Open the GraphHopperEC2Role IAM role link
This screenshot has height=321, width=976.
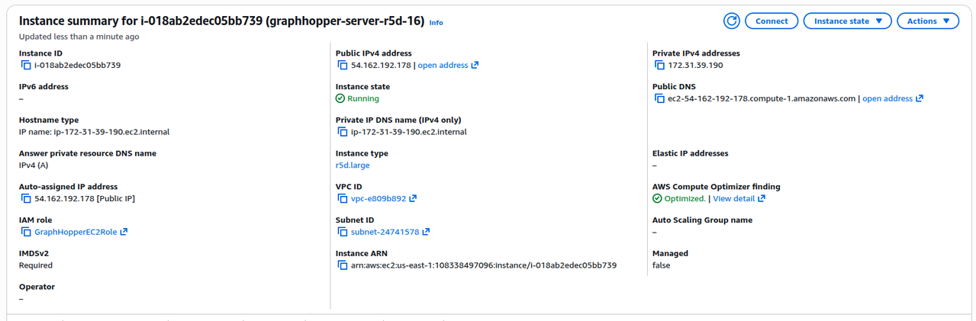(x=76, y=232)
